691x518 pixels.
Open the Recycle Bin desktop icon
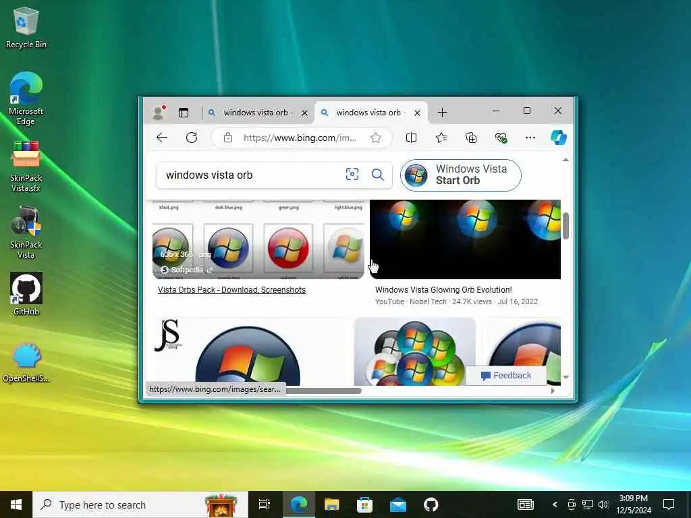(26, 27)
